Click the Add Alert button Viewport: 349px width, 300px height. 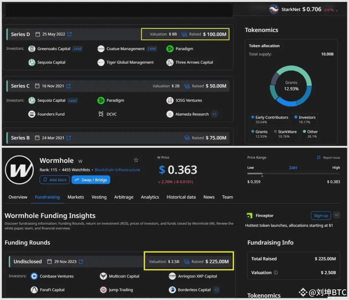pos(55,180)
